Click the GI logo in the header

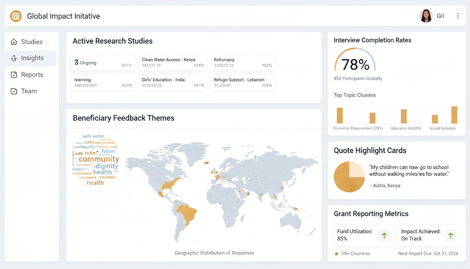[x=15, y=16]
